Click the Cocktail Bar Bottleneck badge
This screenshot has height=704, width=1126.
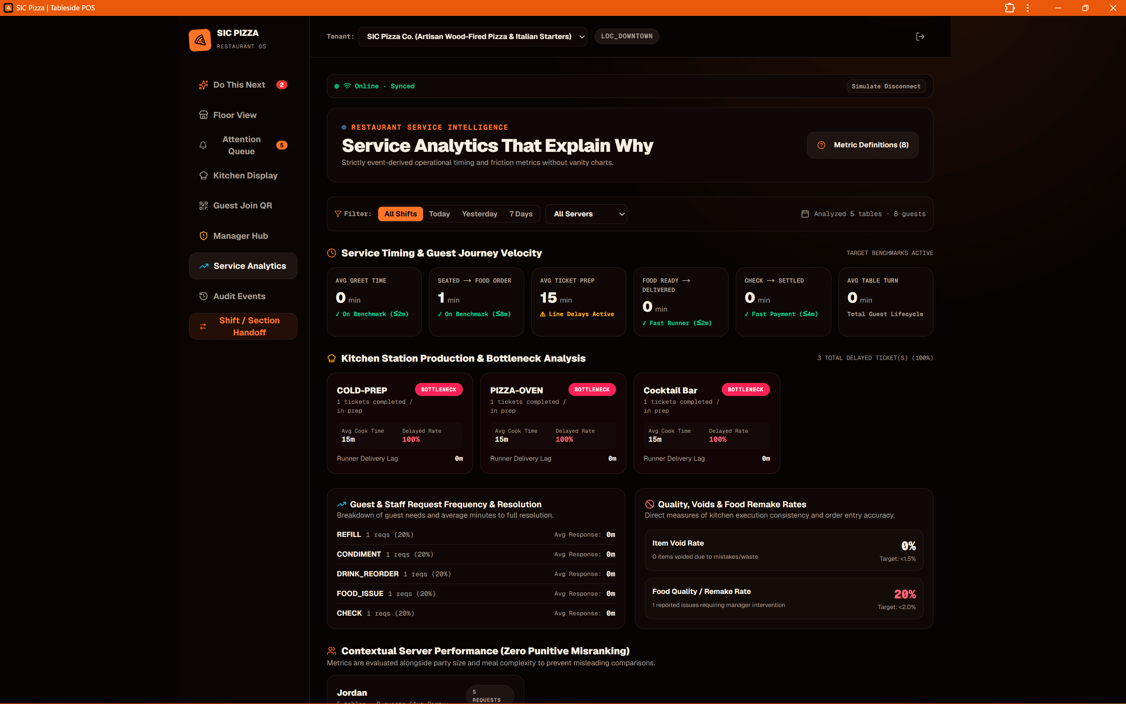745,390
